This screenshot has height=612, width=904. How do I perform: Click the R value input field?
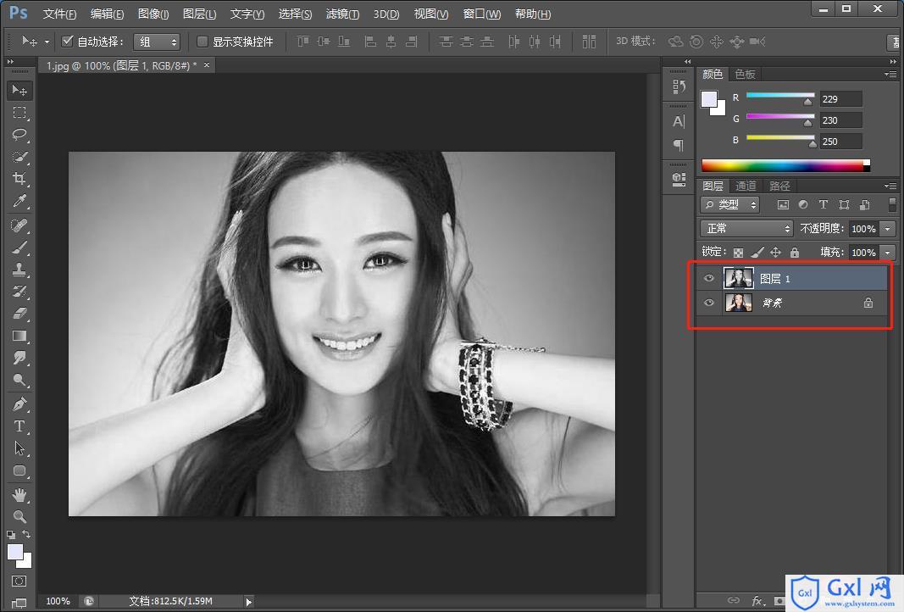point(841,98)
